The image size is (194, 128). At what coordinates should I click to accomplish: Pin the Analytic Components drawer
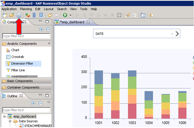[49, 43]
